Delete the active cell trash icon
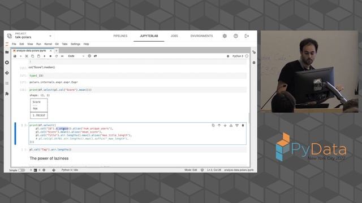 [243, 125]
